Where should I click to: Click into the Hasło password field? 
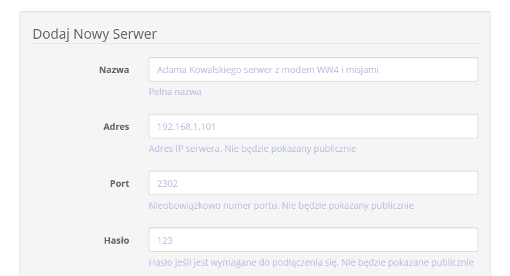coord(313,240)
